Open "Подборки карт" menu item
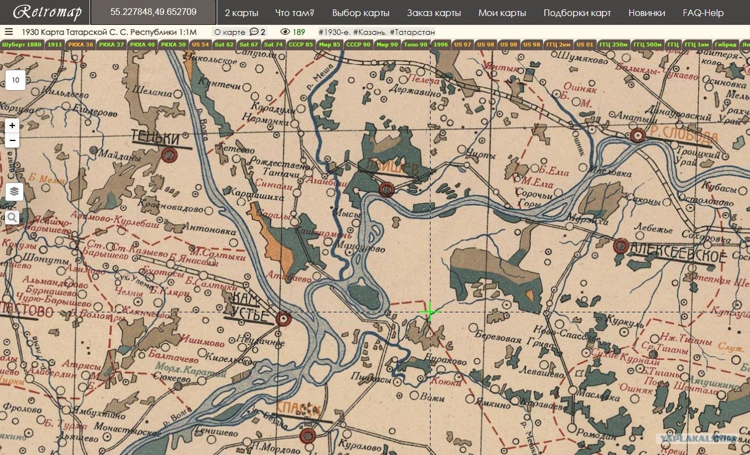The height and width of the screenshot is (455, 750). tap(578, 13)
